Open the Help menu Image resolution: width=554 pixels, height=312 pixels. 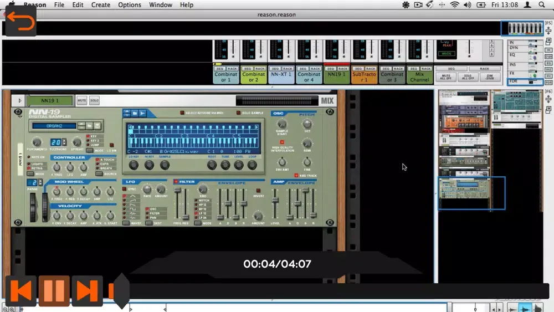click(187, 4)
